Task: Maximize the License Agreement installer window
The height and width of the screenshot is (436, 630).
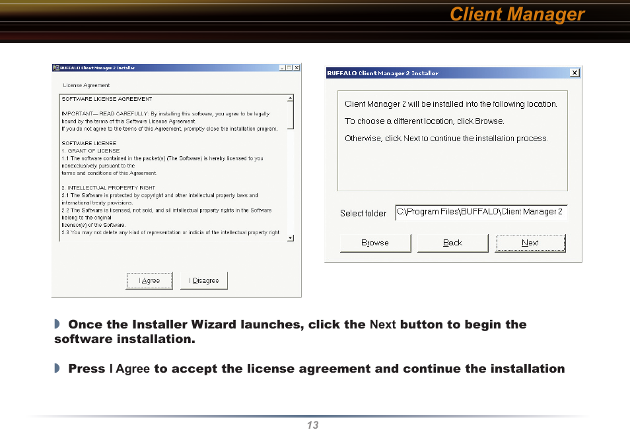Action: (289, 68)
